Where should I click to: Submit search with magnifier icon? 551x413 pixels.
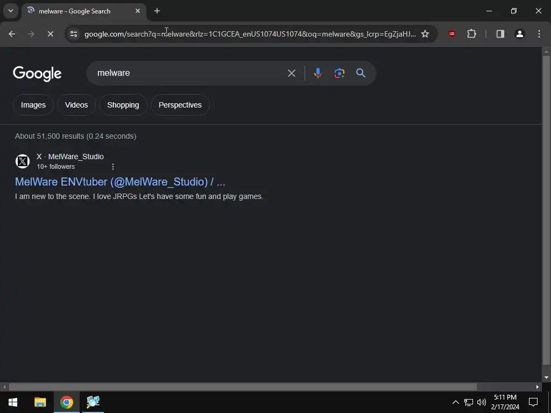click(361, 73)
